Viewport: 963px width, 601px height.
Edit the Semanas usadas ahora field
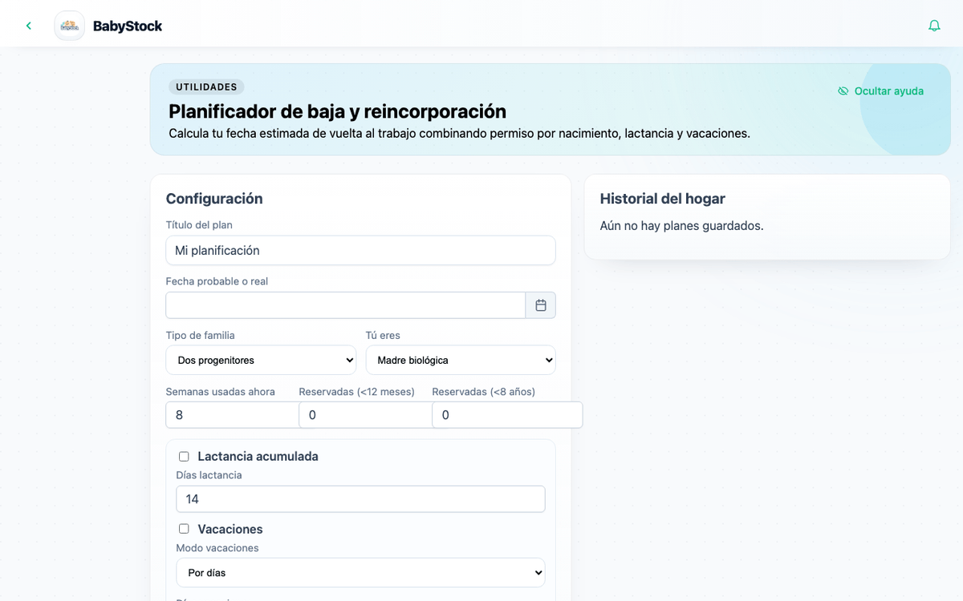[233, 415]
